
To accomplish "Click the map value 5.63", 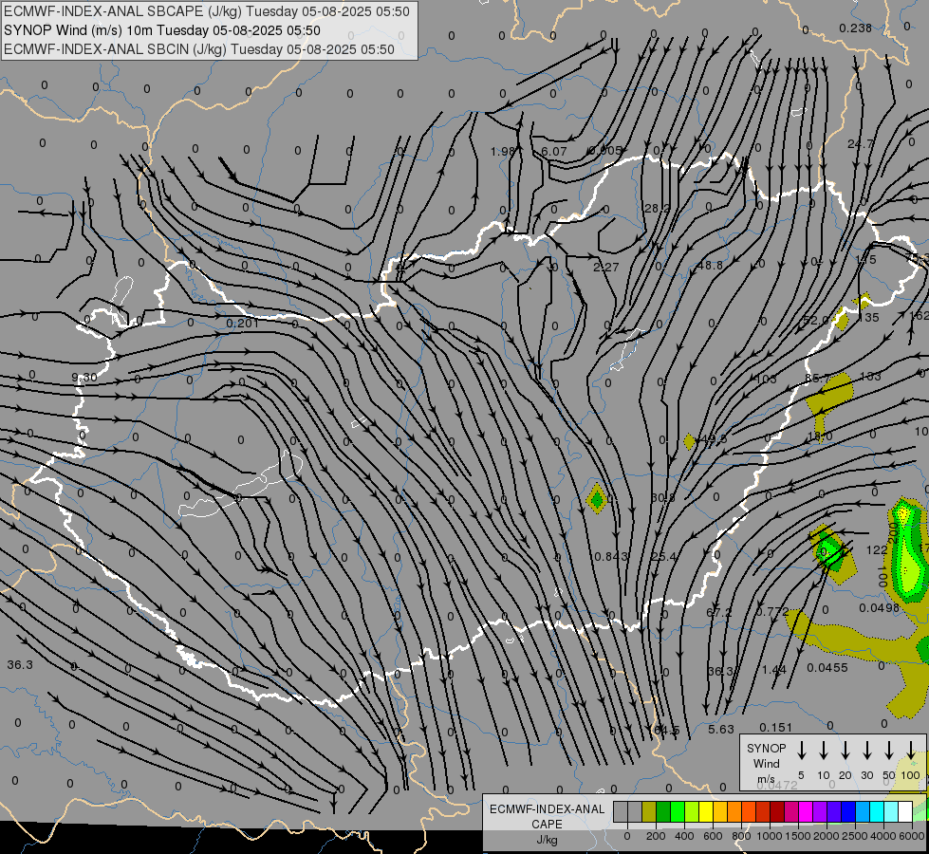I will tap(721, 730).
